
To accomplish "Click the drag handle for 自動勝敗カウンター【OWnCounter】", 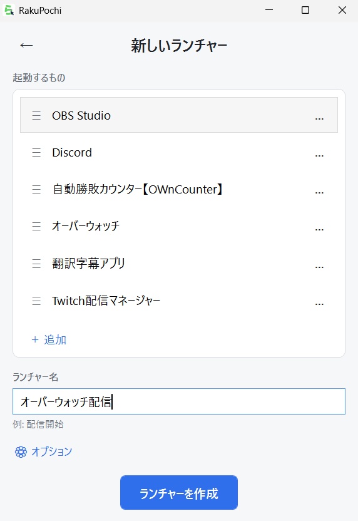I will pyautogui.click(x=36, y=189).
